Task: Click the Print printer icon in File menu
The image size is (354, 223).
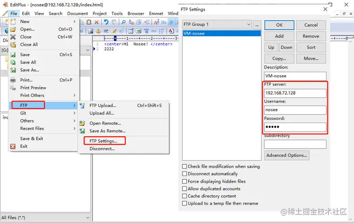Action: coord(13,80)
